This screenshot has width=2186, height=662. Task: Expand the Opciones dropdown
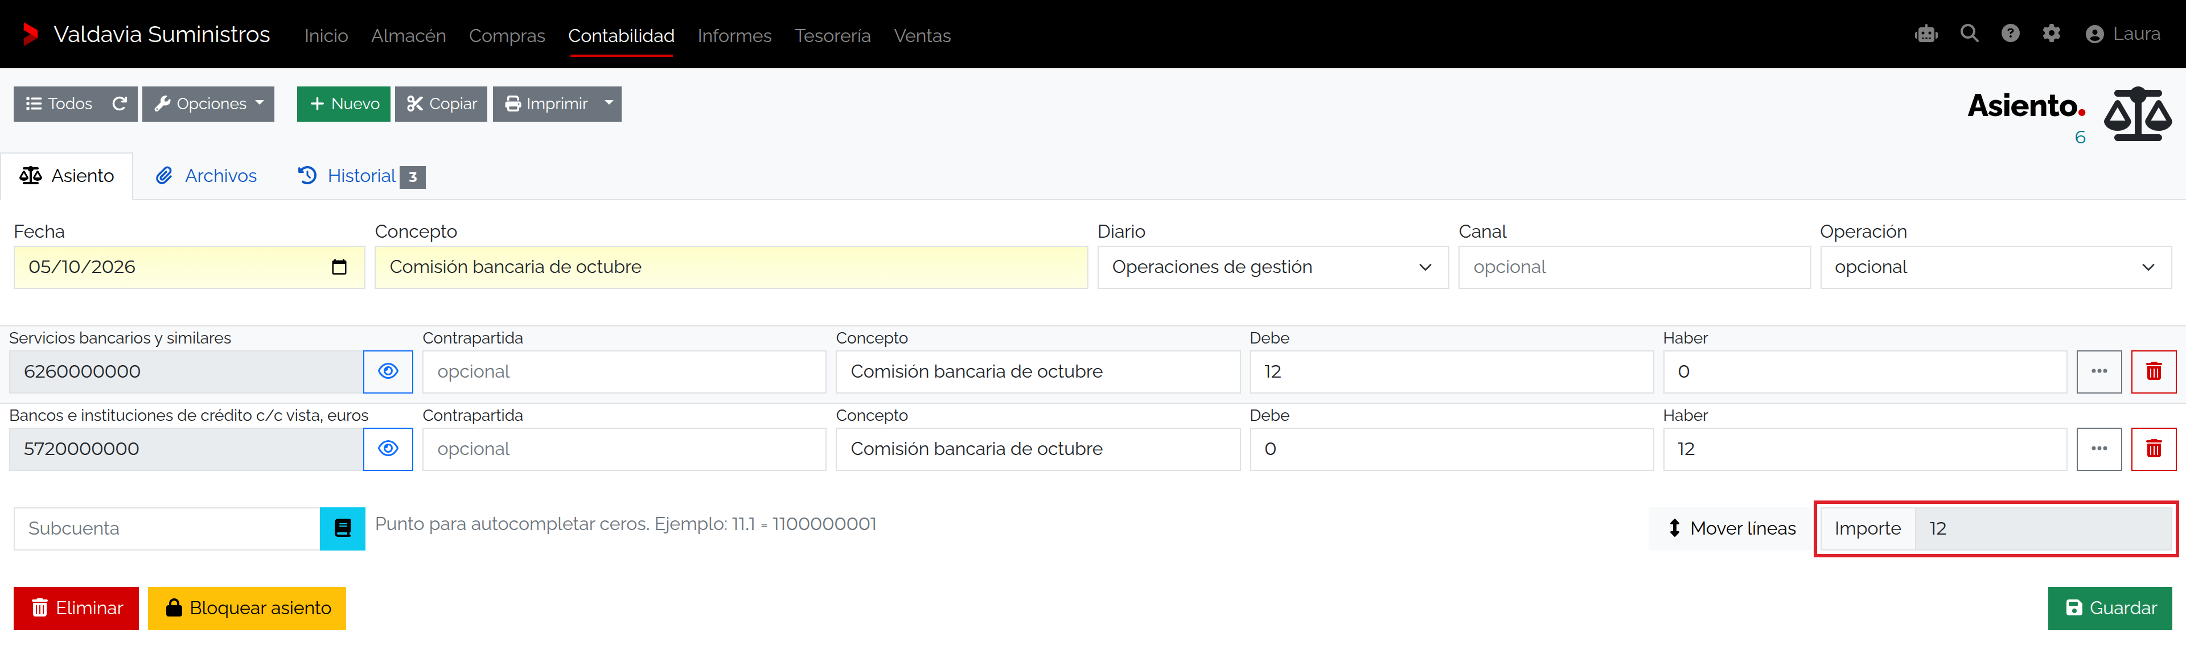[208, 104]
